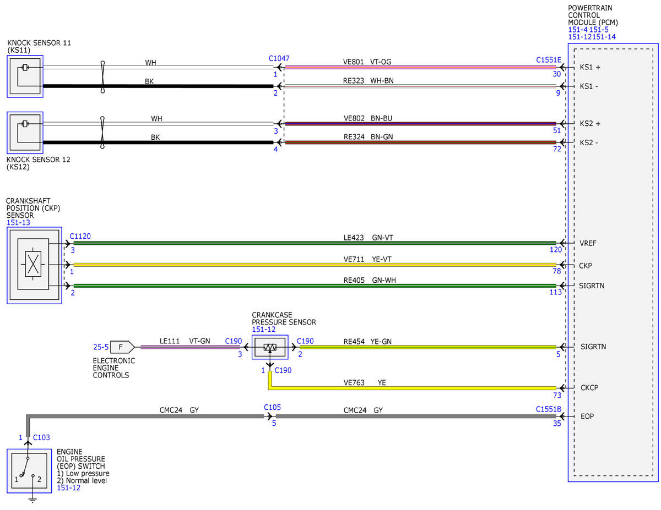Viewport: 661px width, 510px height.
Task: Select wire label RE405 GN-WH
Action: coord(369,281)
